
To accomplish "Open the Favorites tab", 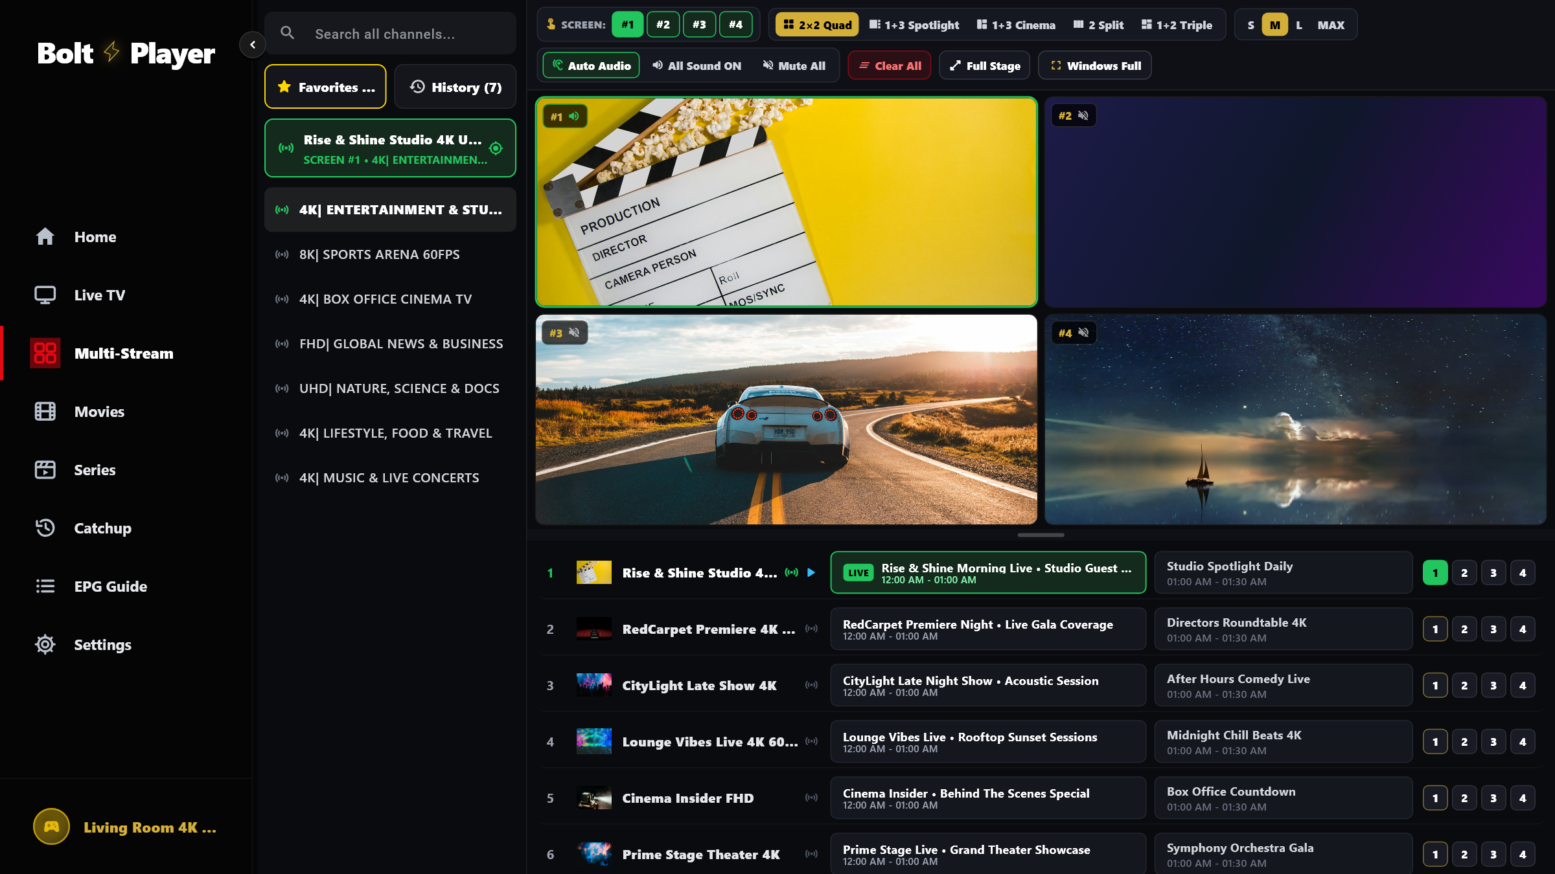I will tap(325, 87).
